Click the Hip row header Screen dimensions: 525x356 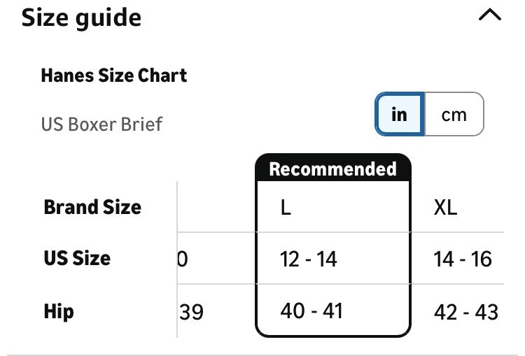point(59,311)
